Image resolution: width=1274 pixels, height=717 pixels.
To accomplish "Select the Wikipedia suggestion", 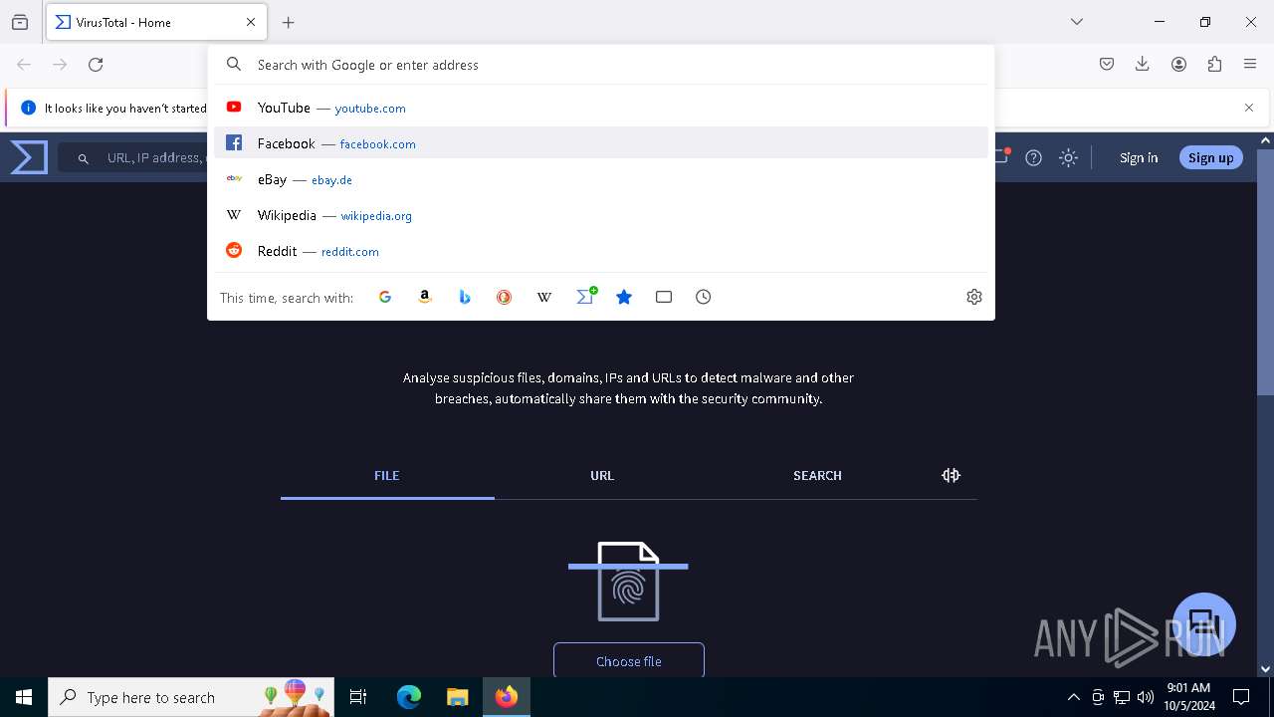I will click(x=601, y=215).
